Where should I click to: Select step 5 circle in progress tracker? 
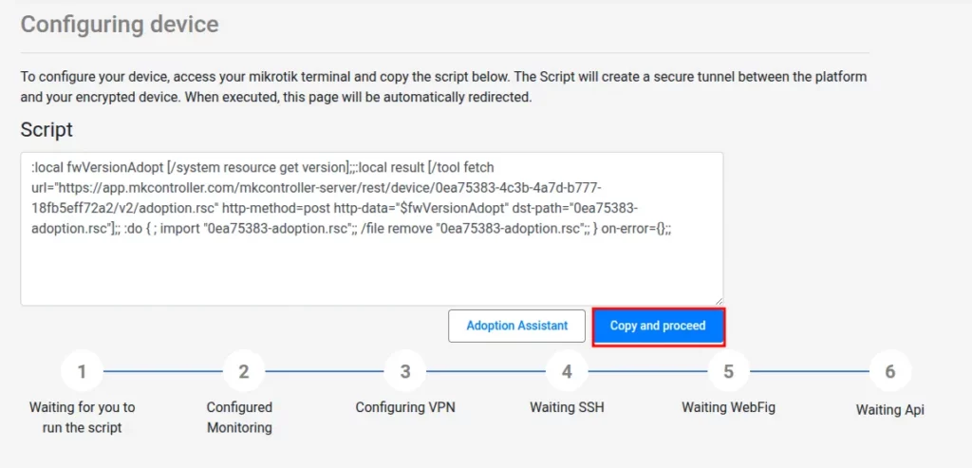click(728, 371)
